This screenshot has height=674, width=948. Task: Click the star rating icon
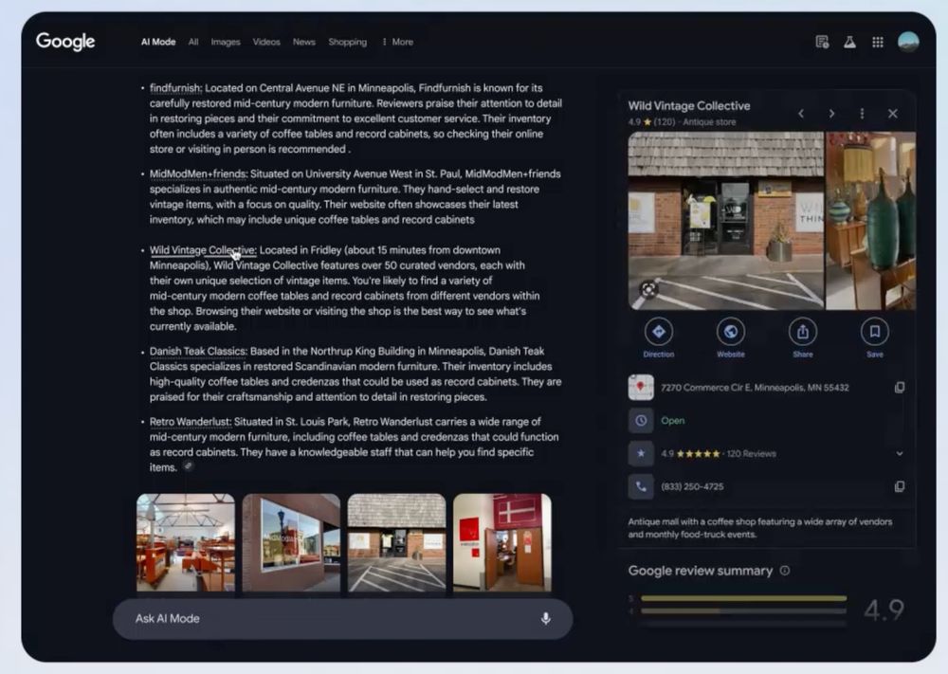coord(641,453)
